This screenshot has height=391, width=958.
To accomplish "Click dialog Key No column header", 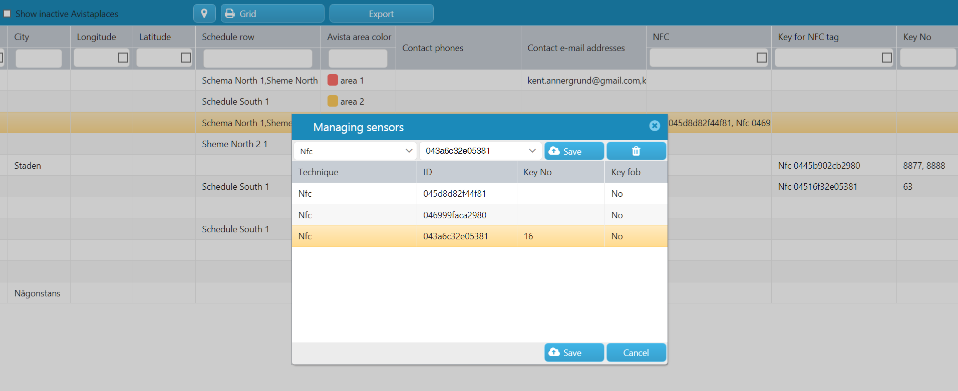I will tap(561, 172).
